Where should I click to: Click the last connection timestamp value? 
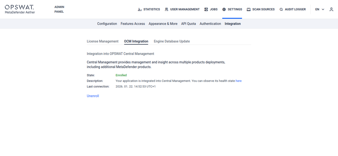tap(136, 87)
